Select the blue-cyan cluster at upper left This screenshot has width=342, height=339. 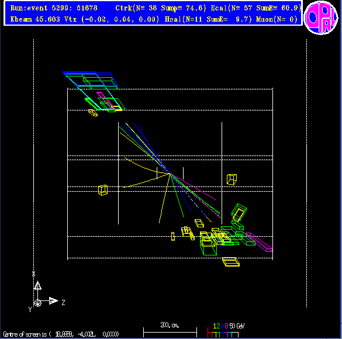(x=90, y=80)
